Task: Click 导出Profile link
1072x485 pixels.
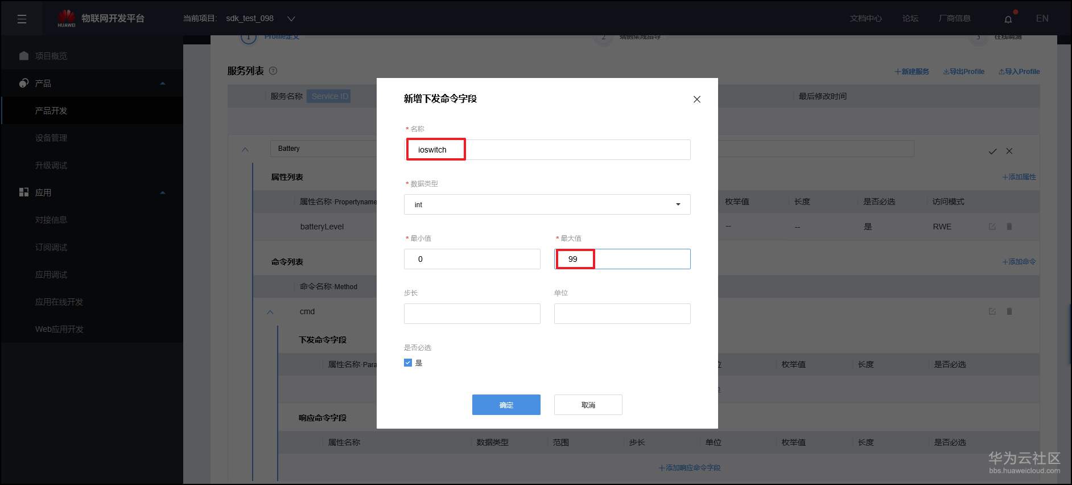Action: (964, 72)
